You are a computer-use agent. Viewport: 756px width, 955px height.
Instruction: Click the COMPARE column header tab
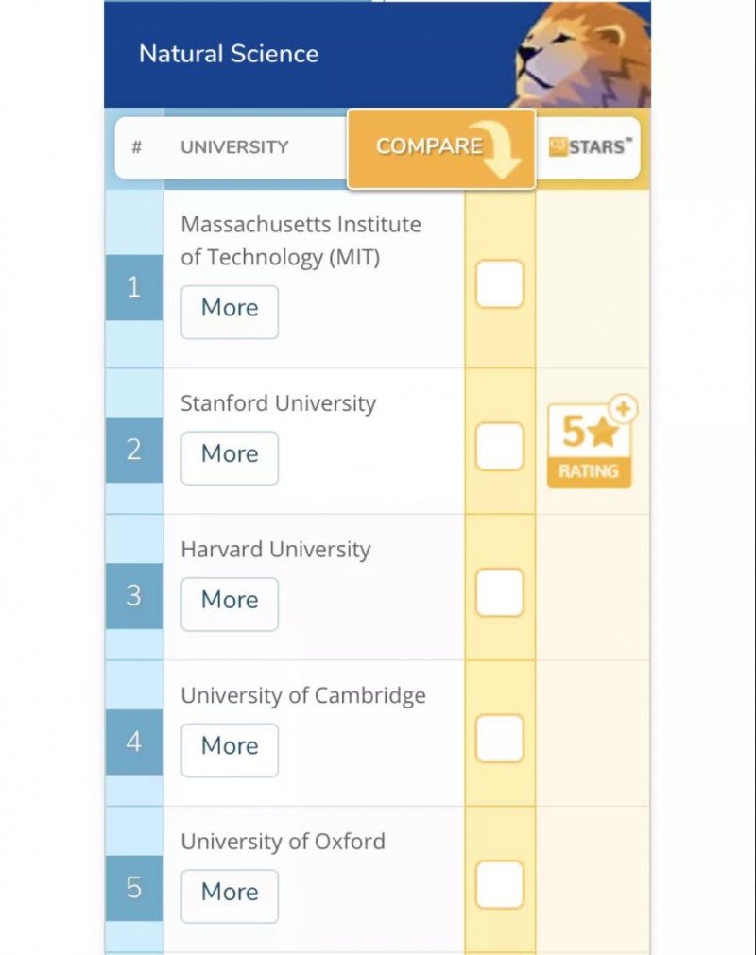click(441, 149)
